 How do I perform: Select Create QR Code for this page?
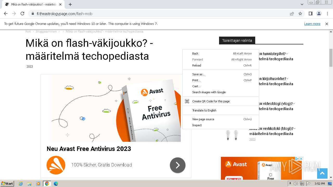click(x=221, y=101)
